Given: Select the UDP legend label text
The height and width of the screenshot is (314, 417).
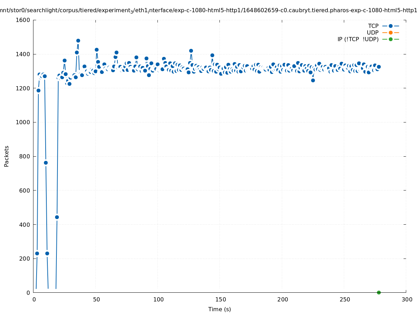Looking at the screenshot, I should click(x=372, y=32).
